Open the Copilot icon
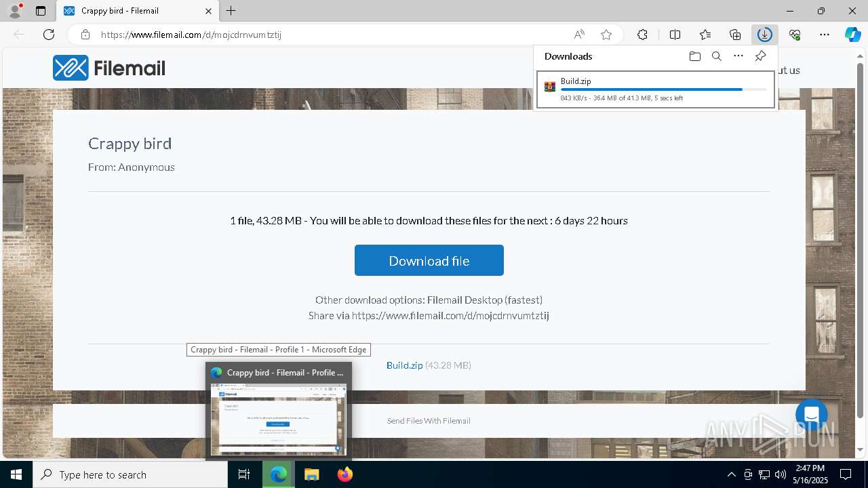868x488 pixels. click(852, 35)
